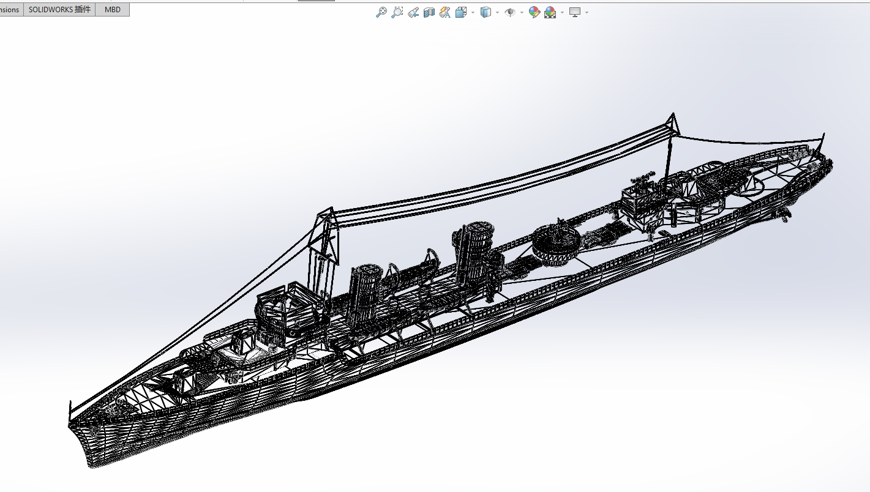Click the View Settings monitor icon
The image size is (870, 492).
[x=574, y=12]
